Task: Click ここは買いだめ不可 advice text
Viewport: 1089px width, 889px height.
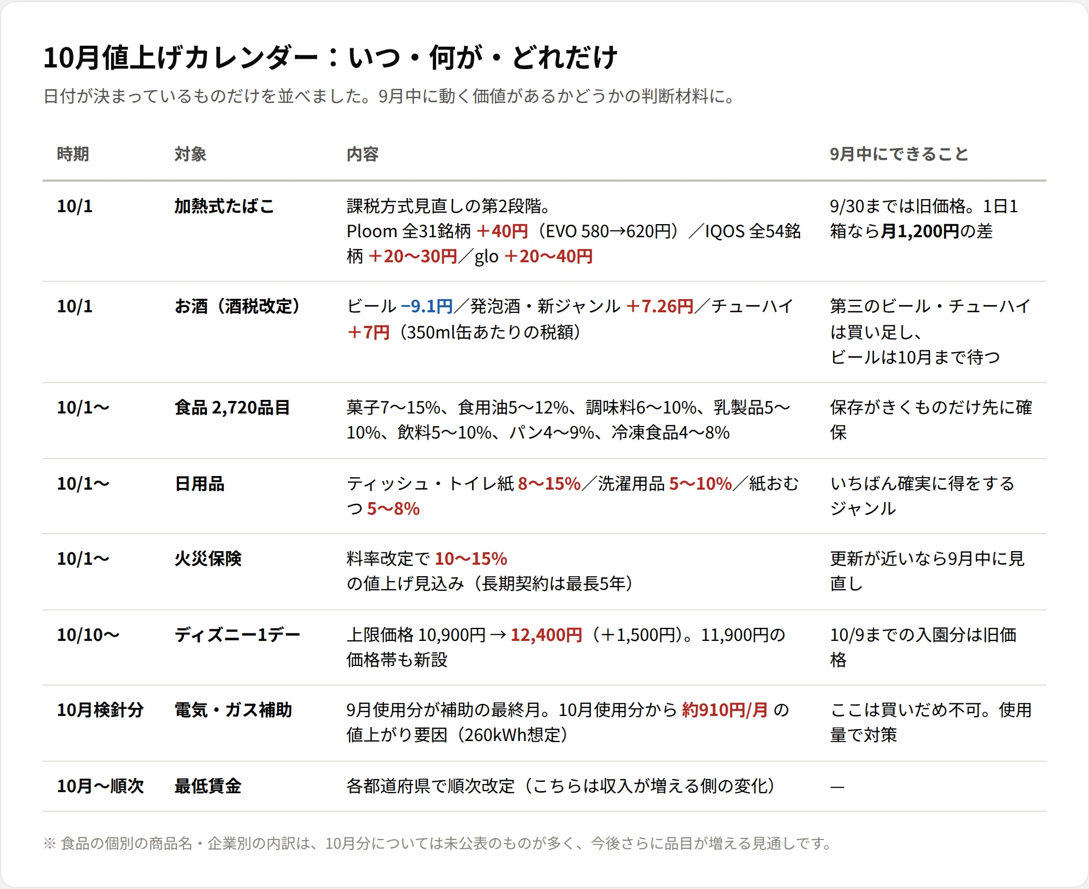Action: [931, 723]
